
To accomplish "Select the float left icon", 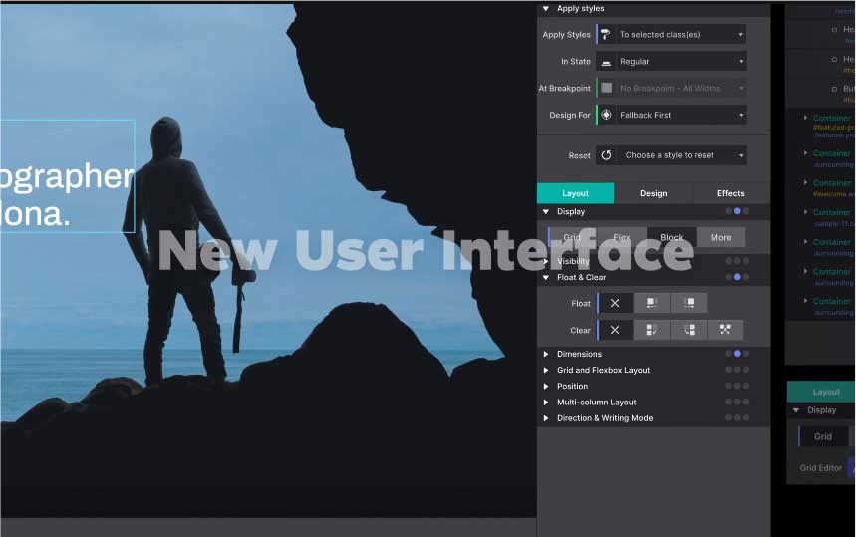I will point(652,303).
